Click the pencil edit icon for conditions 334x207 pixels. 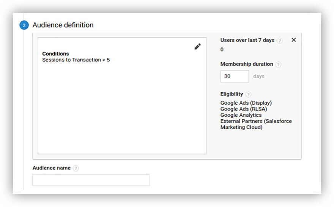pyautogui.click(x=197, y=47)
